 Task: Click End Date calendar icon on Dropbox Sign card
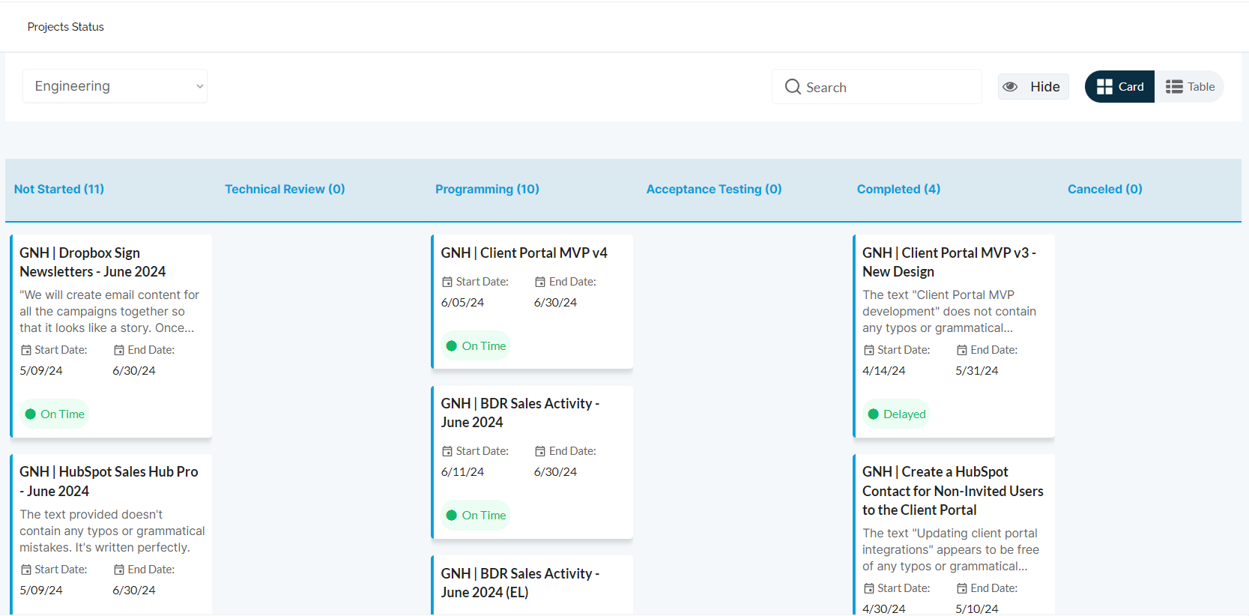[x=119, y=350]
